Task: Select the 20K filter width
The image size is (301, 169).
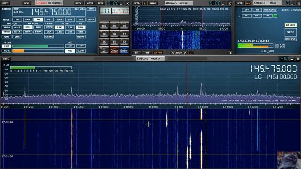Action: pos(70,32)
